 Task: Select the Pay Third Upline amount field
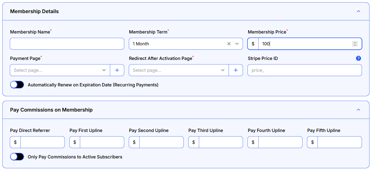[x=221, y=142]
